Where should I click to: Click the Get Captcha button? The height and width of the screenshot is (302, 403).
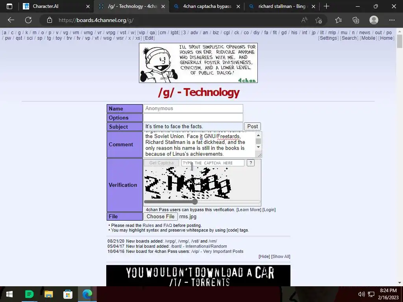point(161,163)
